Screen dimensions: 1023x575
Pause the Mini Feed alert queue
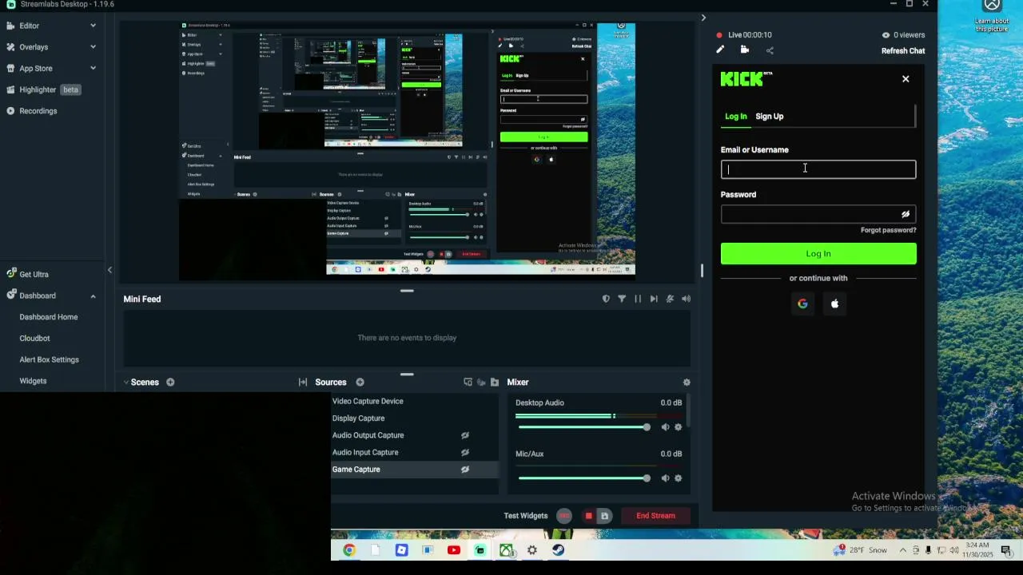638,299
